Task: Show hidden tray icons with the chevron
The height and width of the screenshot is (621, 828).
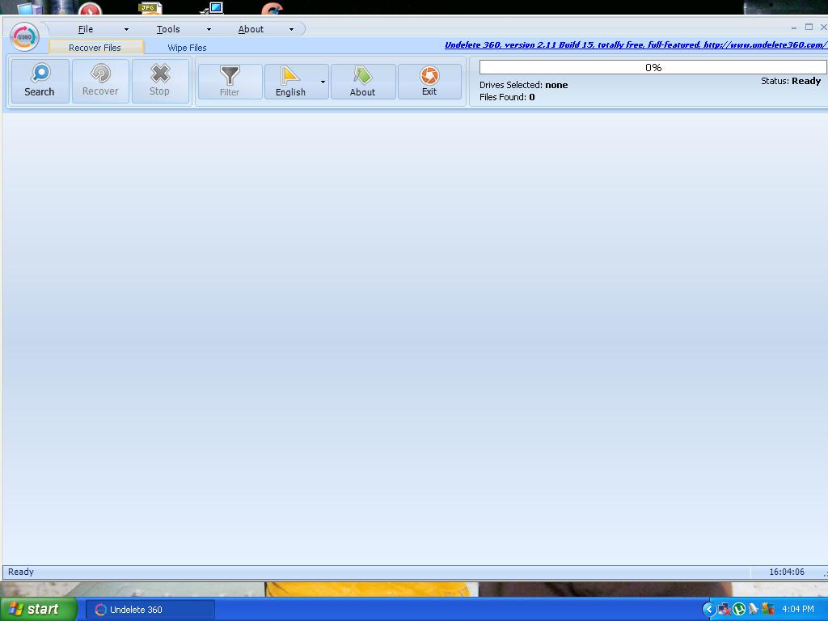Action: [x=709, y=610]
